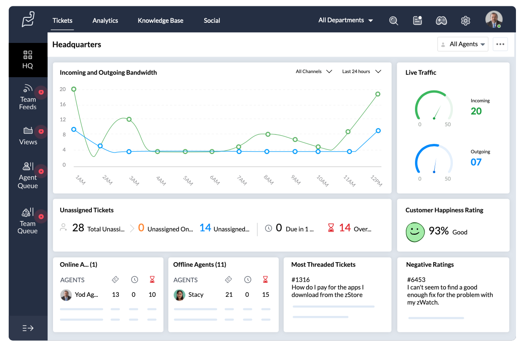The height and width of the screenshot is (348, 521).
Task: Open the All Agents filter dropdown
Action: click(x=463, y=44)
